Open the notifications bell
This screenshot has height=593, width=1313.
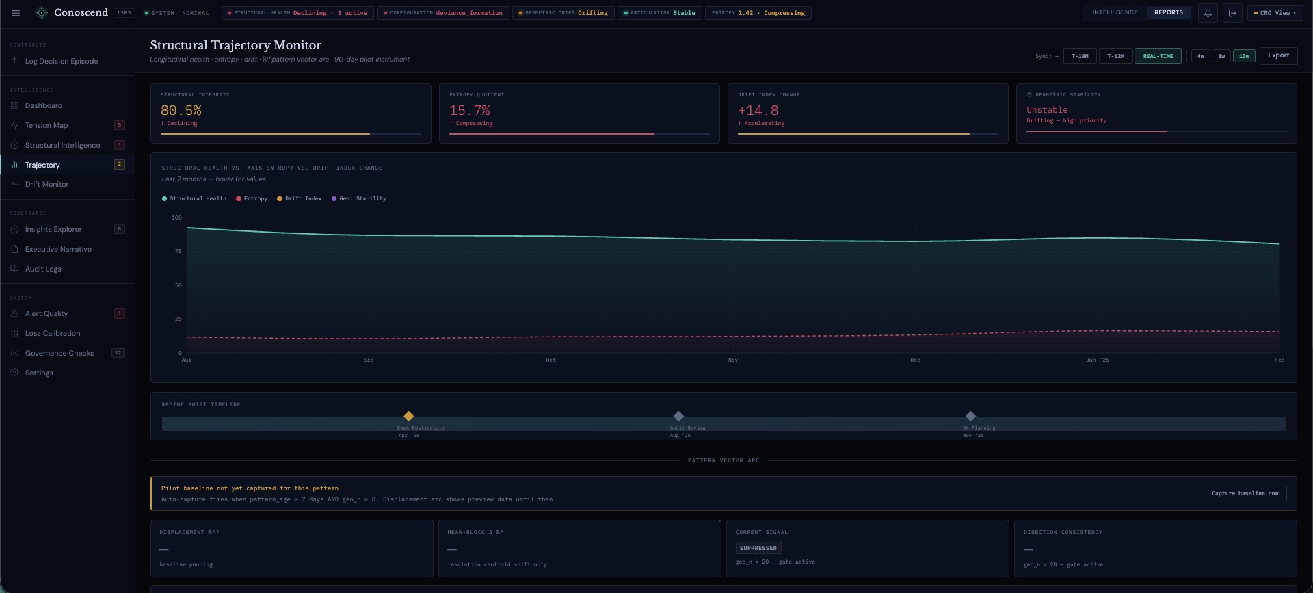pos(1208,13)
